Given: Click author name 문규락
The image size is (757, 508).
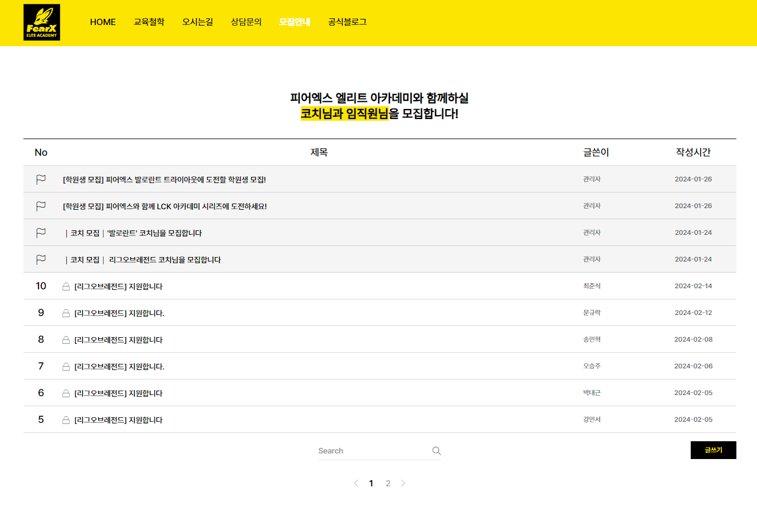Looking at the screenshot, I should click(592, 313).
